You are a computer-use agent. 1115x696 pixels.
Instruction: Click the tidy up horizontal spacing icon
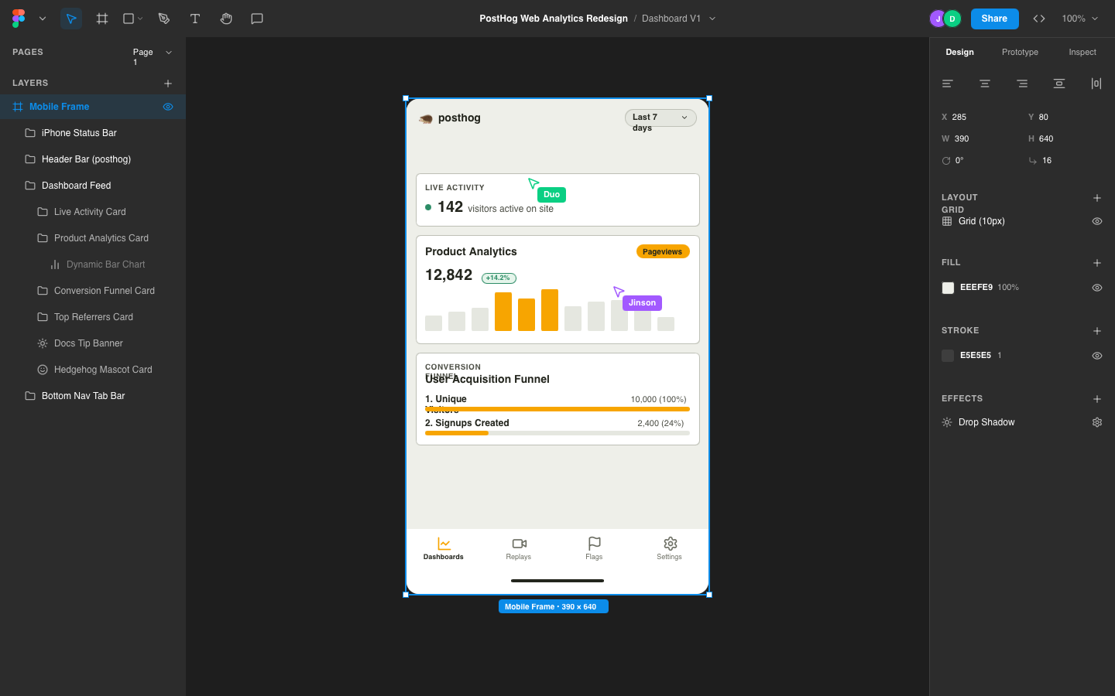pyautogui.click(x=1096, y=84)
